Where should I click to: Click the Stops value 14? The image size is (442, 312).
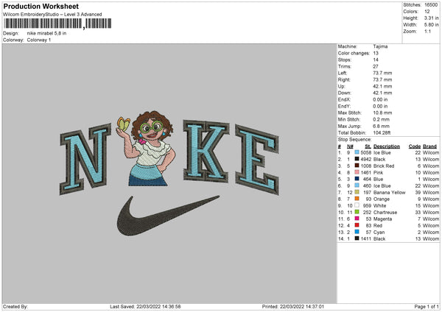point(376,60)
